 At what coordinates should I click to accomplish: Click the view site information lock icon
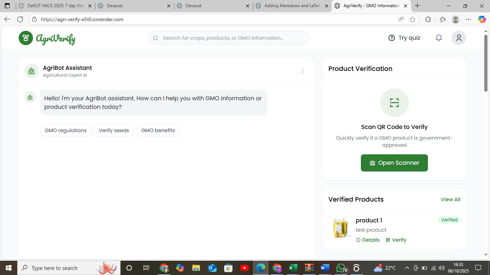(x=34, y=19)
